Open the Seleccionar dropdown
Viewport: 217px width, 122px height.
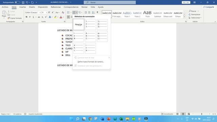click(195, 18)
